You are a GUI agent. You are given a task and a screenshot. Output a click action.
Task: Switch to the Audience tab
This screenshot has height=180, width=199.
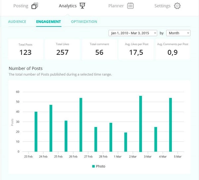tap(17, 22)
